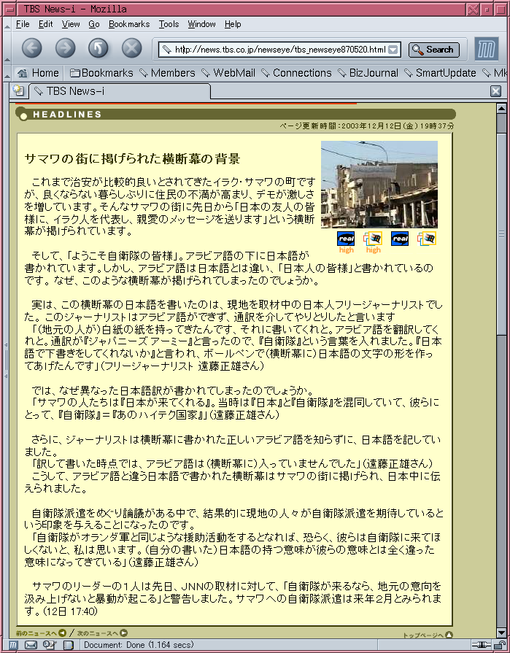This screenshot has width=510, height=653.
Task: Play RealPlayer video labeled high
Action: pyautogui.click(x=346, y=239)
